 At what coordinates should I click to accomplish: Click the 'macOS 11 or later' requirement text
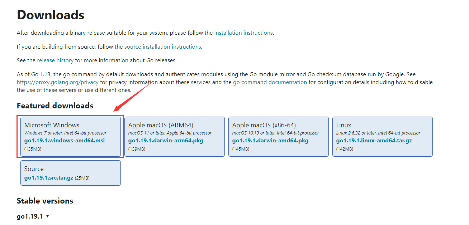point(170,133)
